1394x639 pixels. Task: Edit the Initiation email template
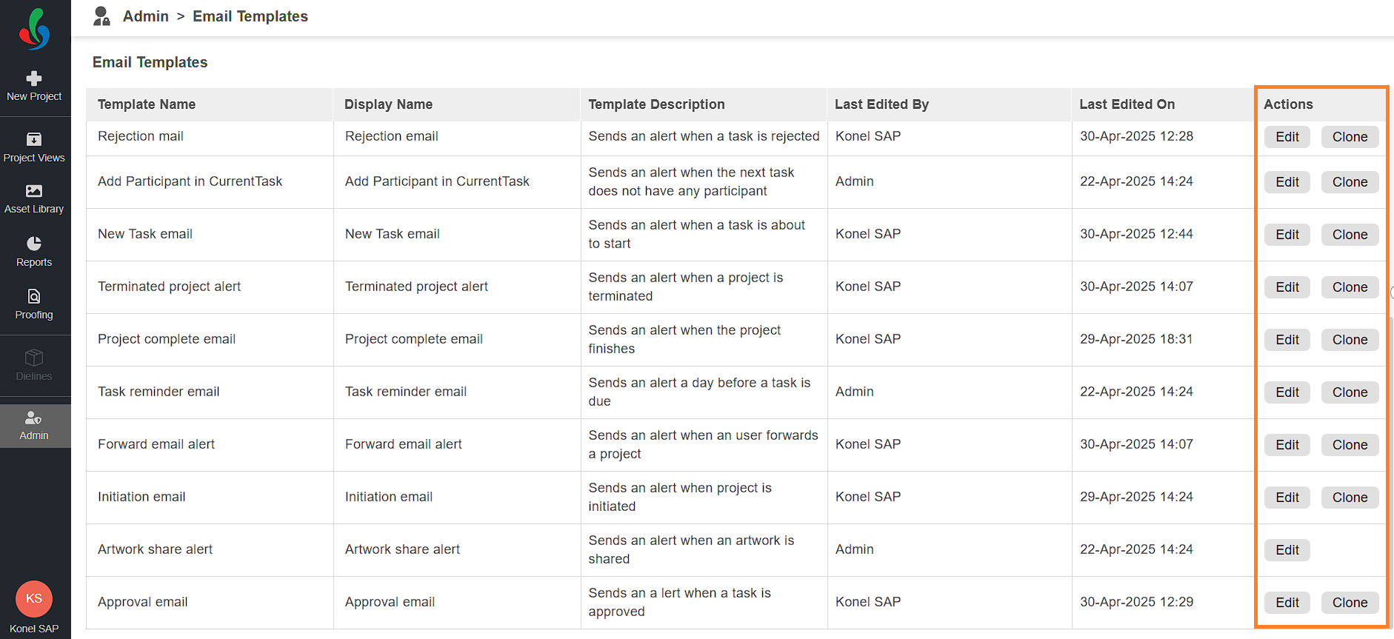point(1287,498)
